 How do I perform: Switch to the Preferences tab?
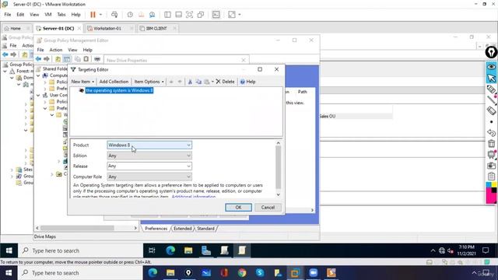tap(156, 229)
